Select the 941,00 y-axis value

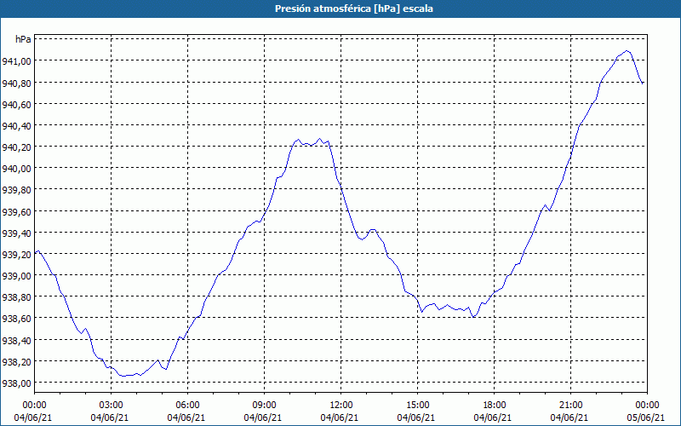[16, 61]
